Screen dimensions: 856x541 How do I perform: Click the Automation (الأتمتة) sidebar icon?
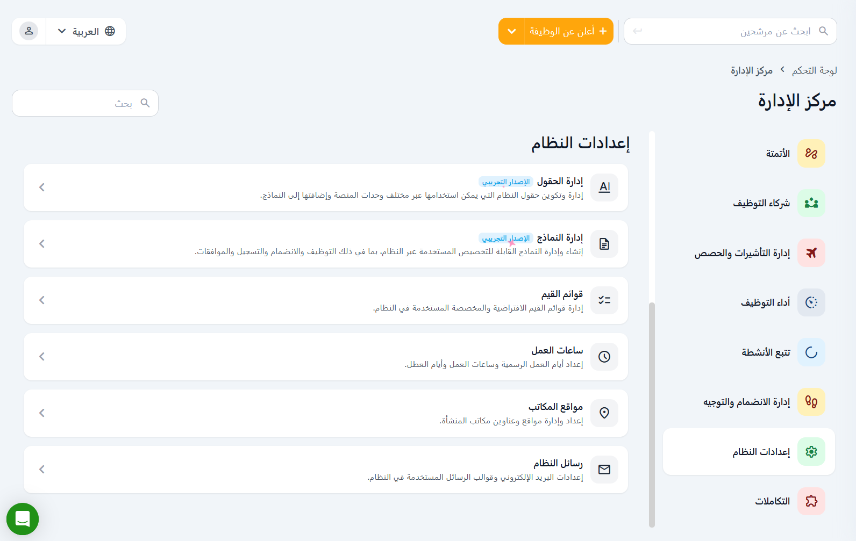(811, 154)
